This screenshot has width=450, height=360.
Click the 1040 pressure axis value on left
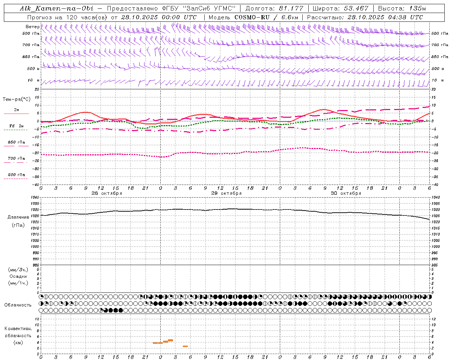click(x=35, y=198)
